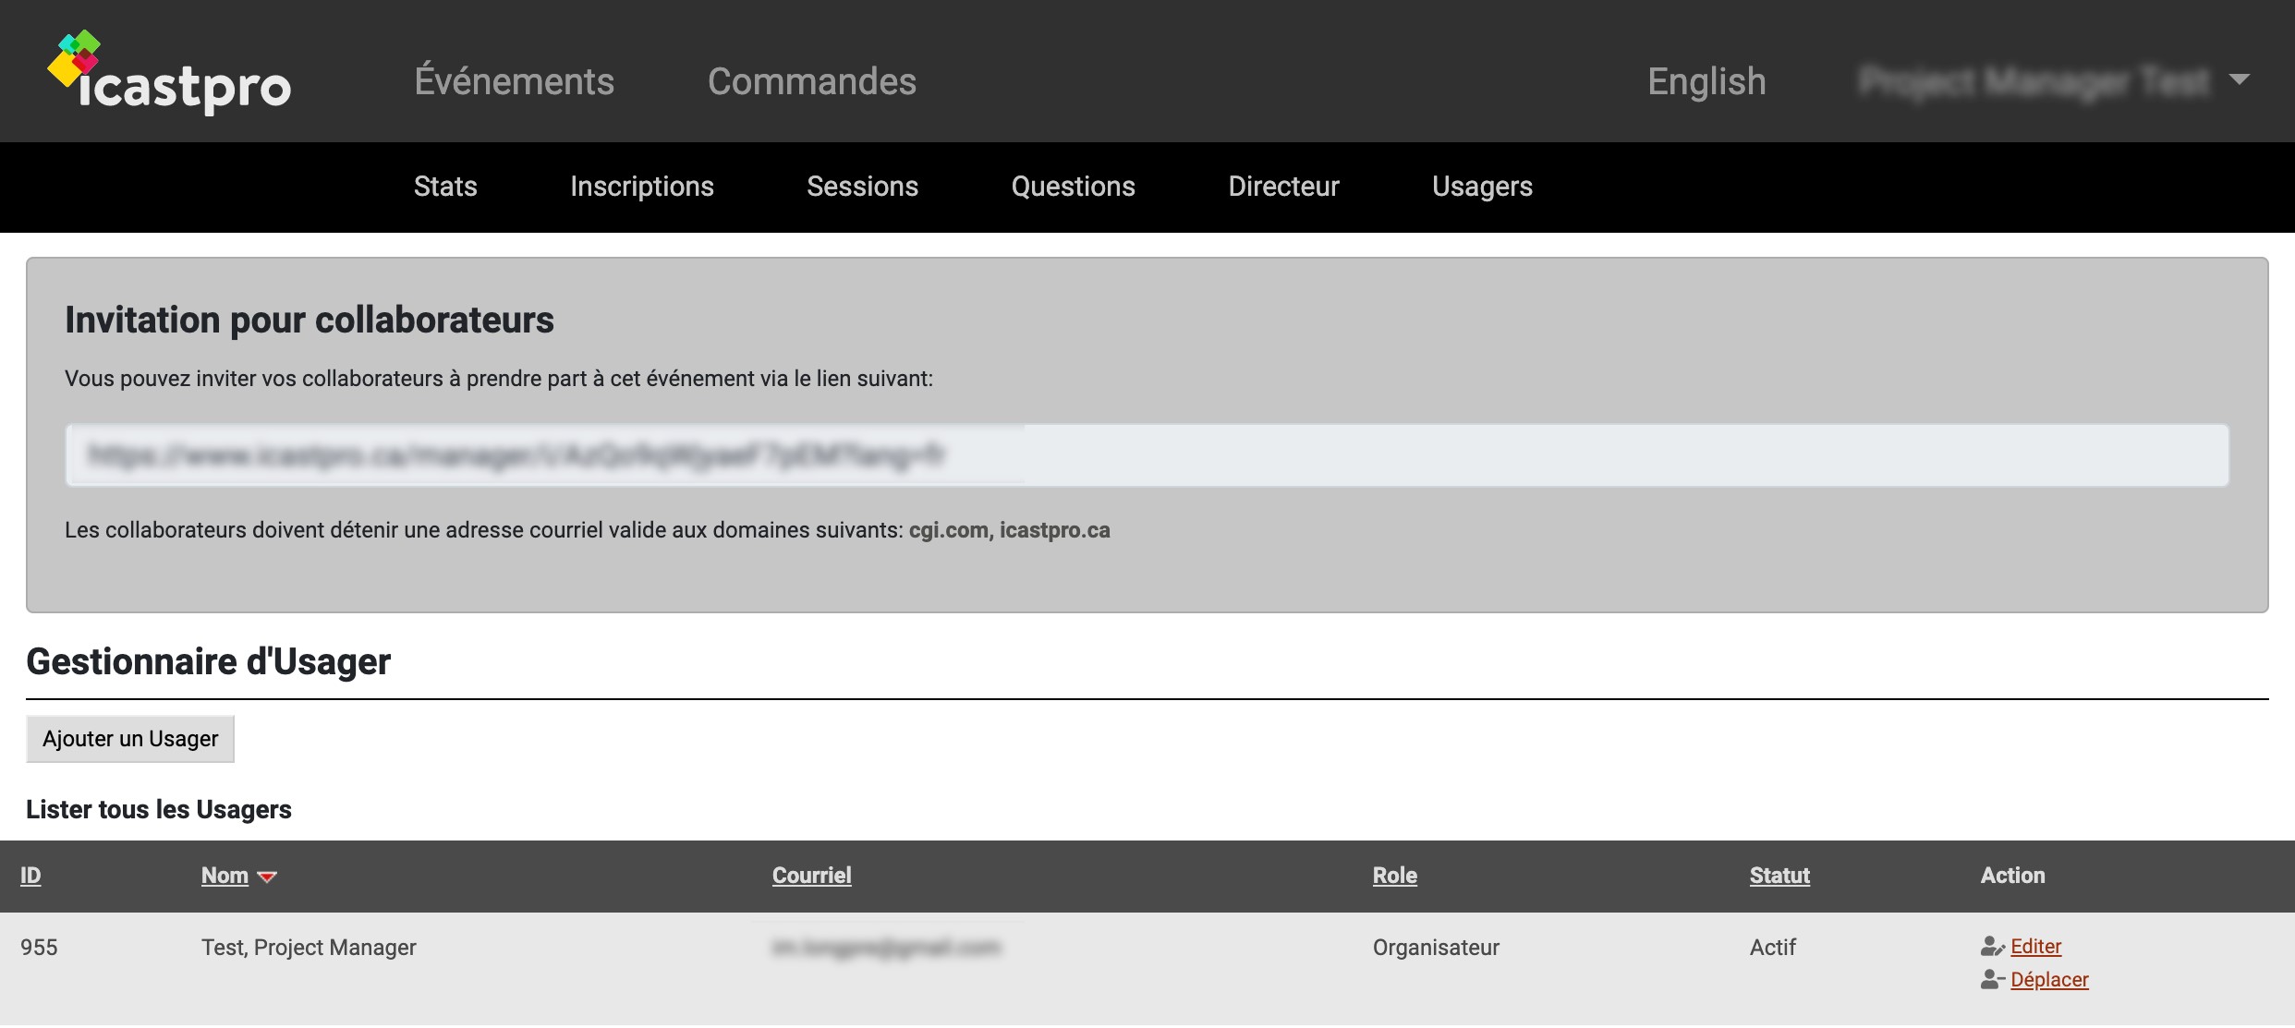The image size is (2295, 1028).
Task: Open the Usagers section
Action: click(x=1481, y=187)
